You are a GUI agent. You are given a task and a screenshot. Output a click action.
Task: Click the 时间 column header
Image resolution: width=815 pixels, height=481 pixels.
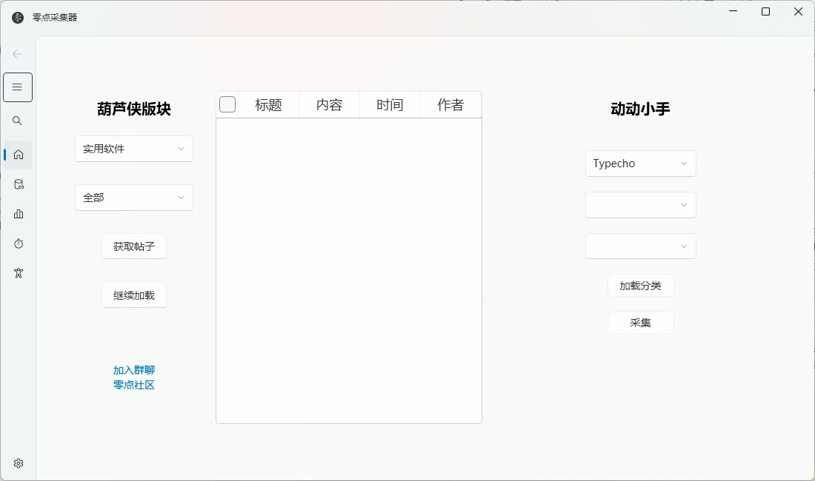point(390,105)
